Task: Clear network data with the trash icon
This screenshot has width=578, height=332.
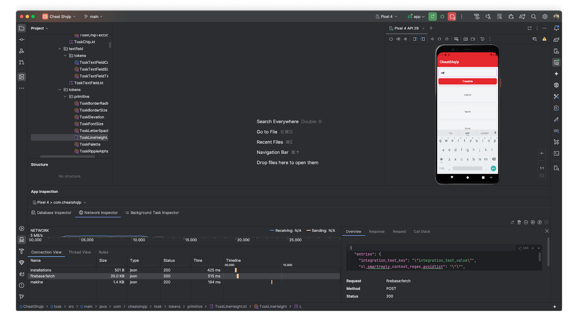Action: point(519,222)
